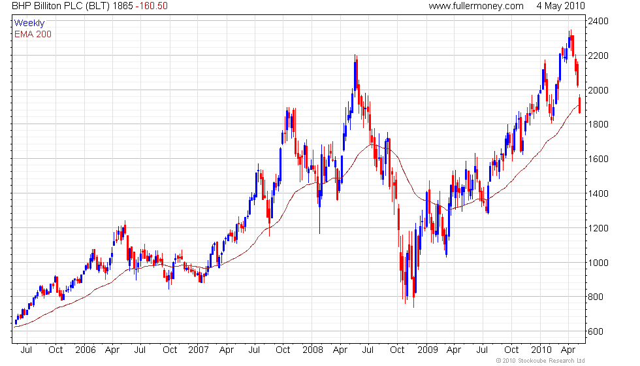Click the BHP Billiton PLC (BLT) title

tap(61, 6)
